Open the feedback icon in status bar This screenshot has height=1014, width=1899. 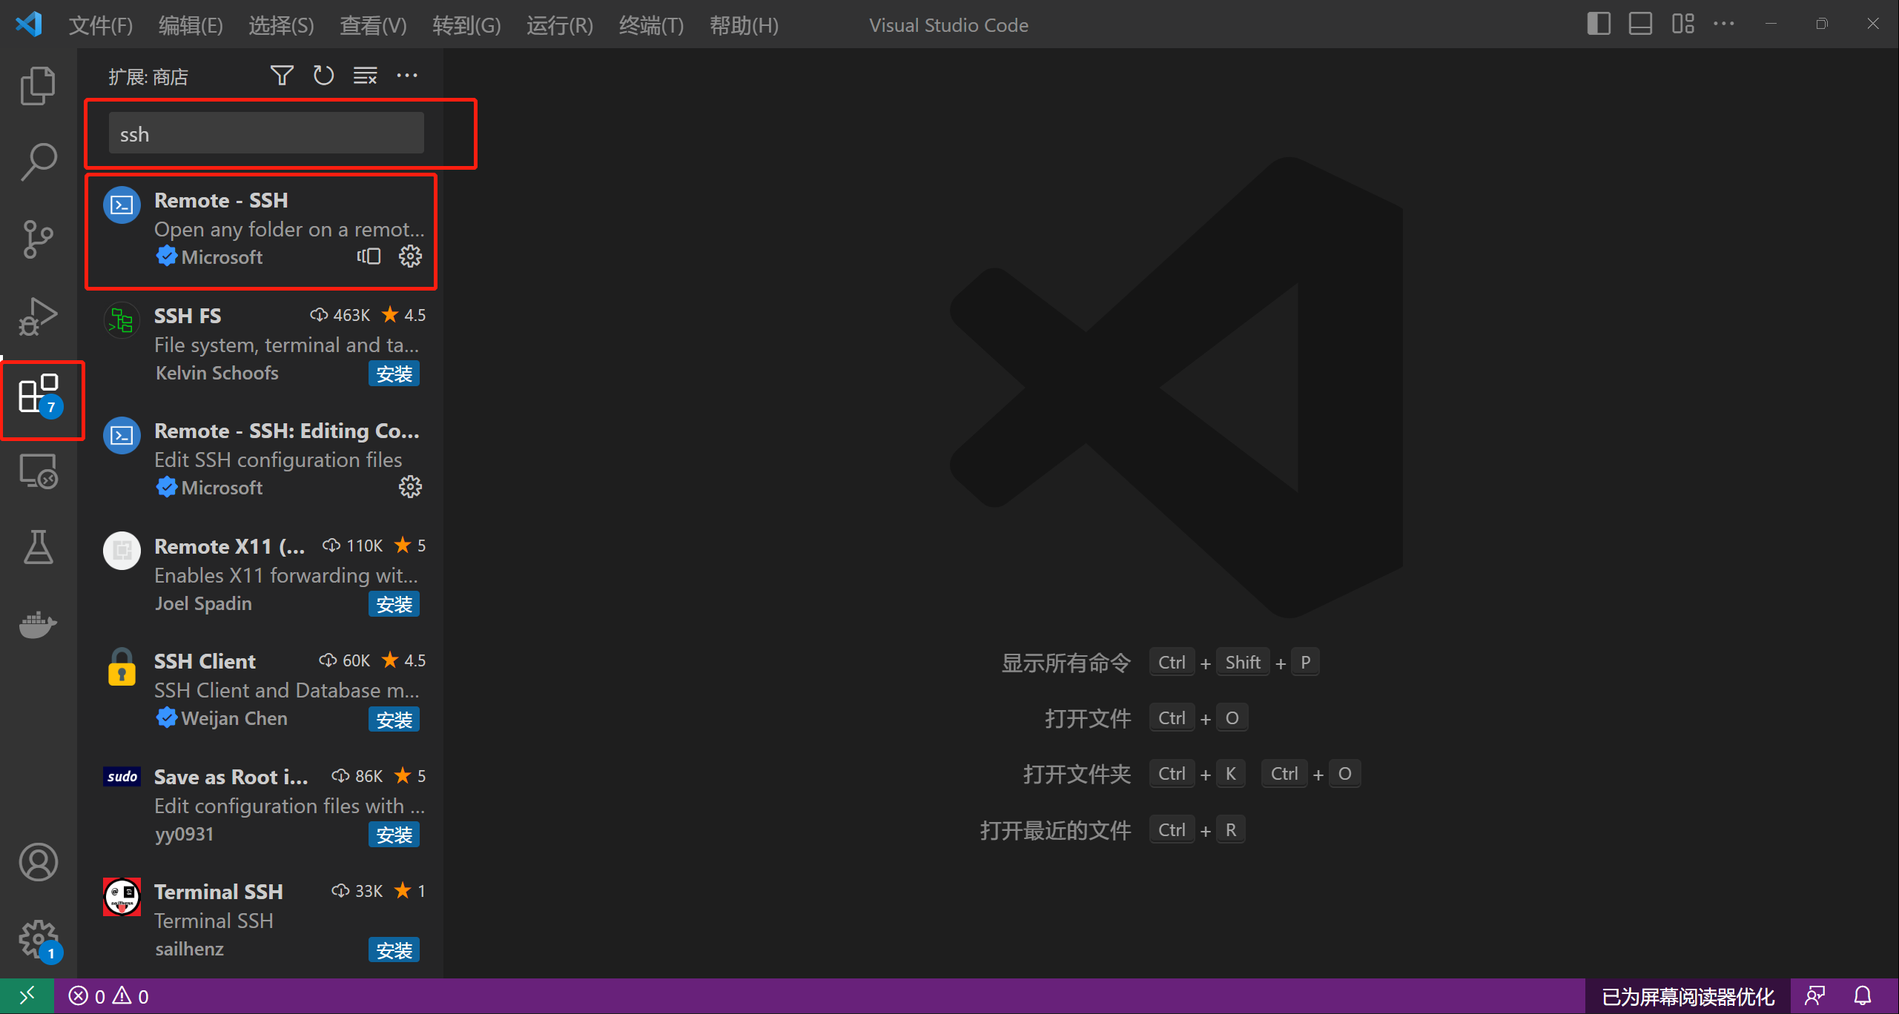pos(1815,995)
